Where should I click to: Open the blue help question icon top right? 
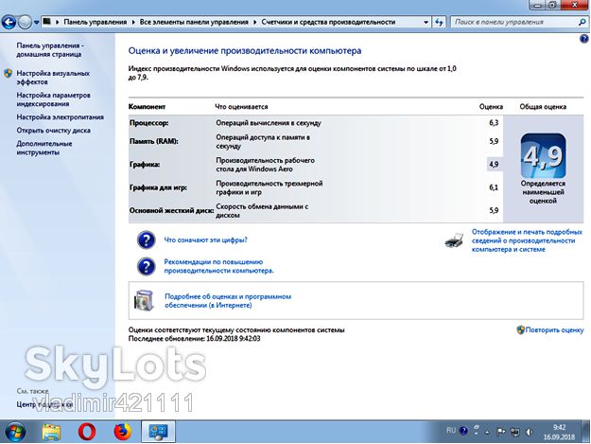583,38
